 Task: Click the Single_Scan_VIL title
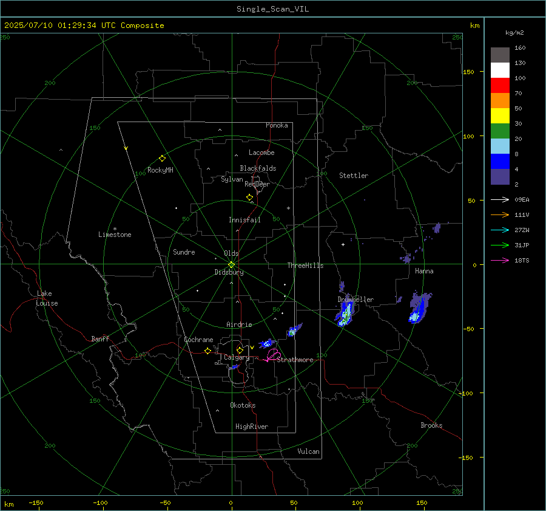[x=272, y=9]
